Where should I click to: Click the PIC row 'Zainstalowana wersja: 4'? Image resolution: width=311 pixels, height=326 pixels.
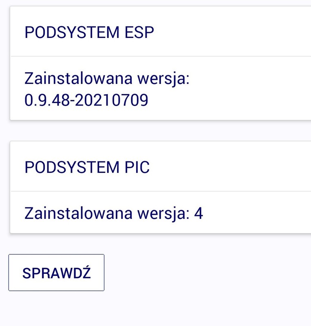click(114, 213)
